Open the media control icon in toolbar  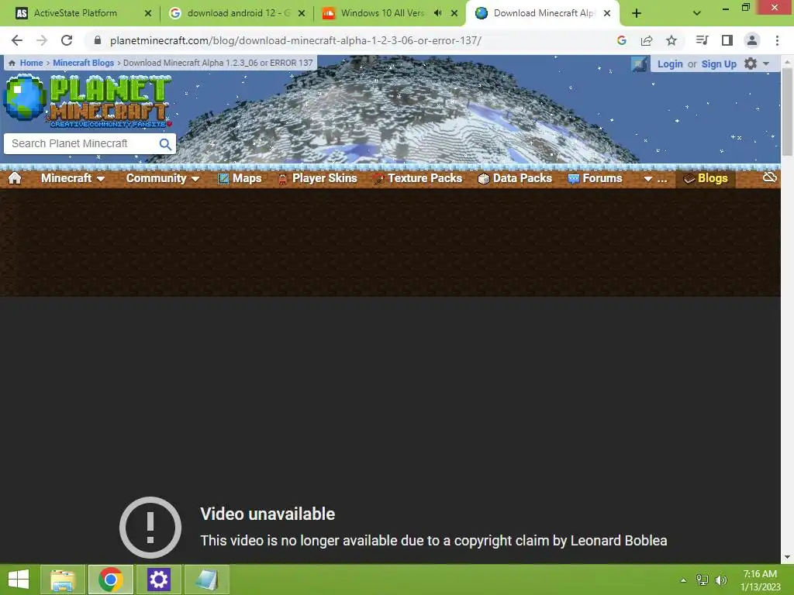click(702, 40)
